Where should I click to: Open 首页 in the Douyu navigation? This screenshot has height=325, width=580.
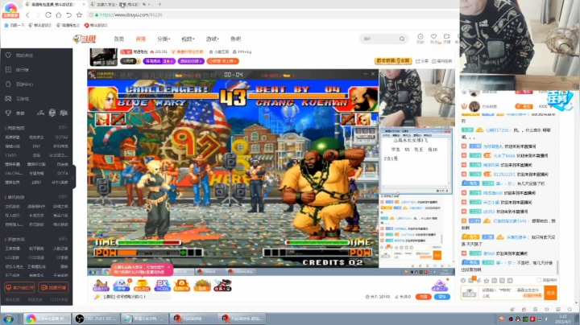pyautogui.click(x=118, y=39)
